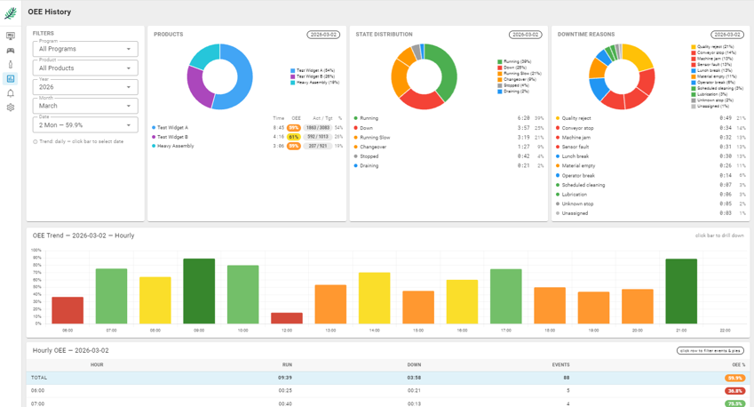Viewport: 754px width, 407px height.
Task: Click the 2026-03-02 date chip in Products panel
Action: pos(323,35)
